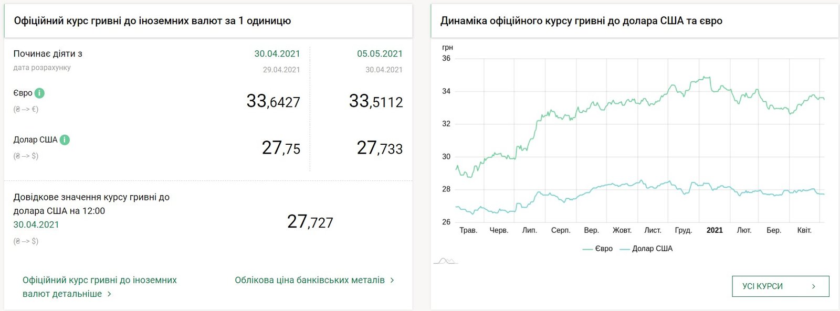The width and height of the screenshot is (840, 311).
Task: Click the arrow next to валют детальніше link
Action: pos(109,294)
